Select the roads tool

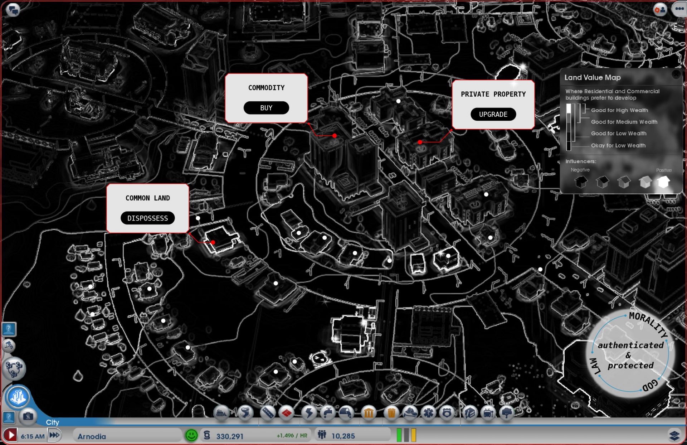coord(268,413)
